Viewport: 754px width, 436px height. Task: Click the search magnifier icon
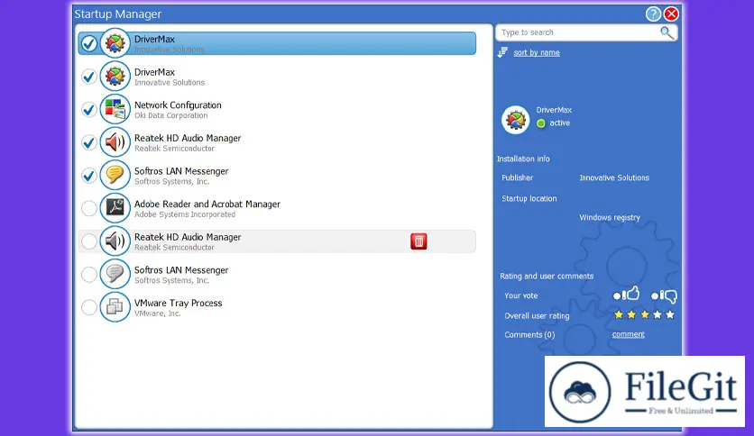(667, 32)
